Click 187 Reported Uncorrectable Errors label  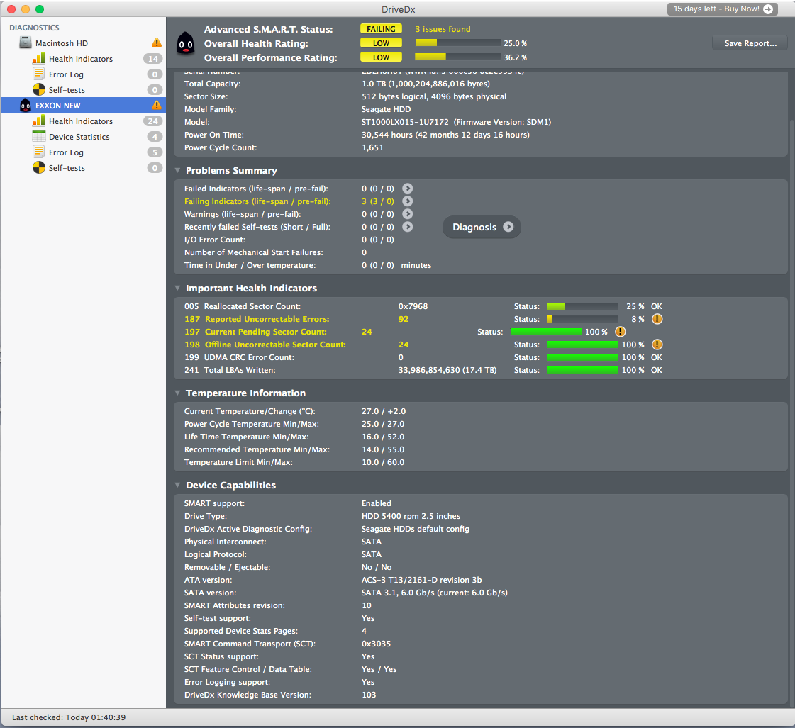coord(257,319)
